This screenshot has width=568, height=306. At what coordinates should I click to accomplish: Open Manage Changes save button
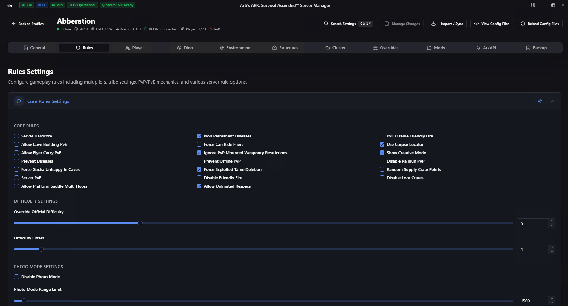pyautogui.click(x=402, y=24)
